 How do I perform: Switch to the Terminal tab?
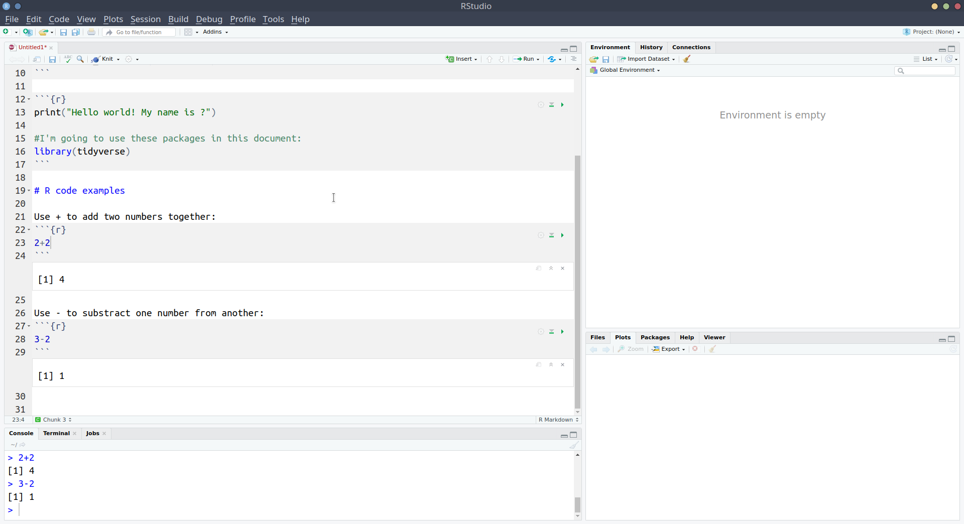pos(56,434)
